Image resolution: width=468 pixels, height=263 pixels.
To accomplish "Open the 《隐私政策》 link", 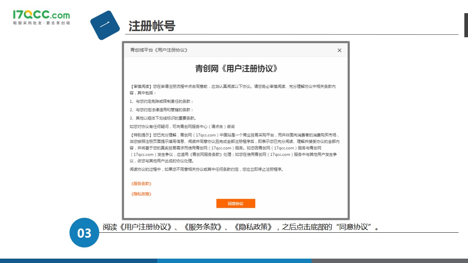I will tap(141, 194).
